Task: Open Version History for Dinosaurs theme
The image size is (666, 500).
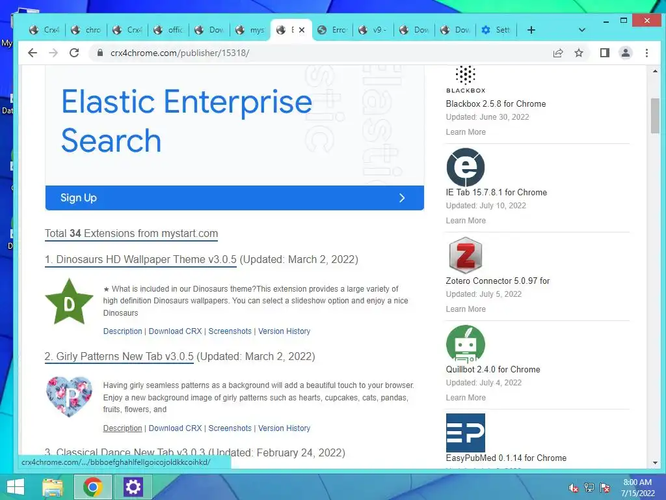Action: coord(284,331)
